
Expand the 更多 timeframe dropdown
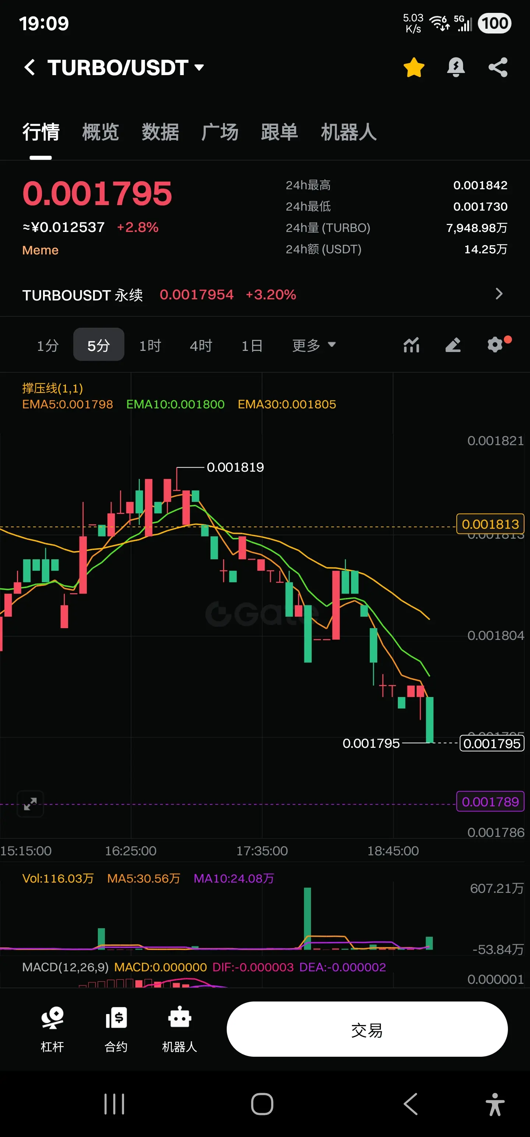pos(314,345)
